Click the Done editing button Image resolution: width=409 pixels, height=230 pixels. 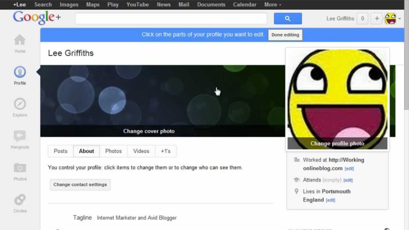coord(285,35)
